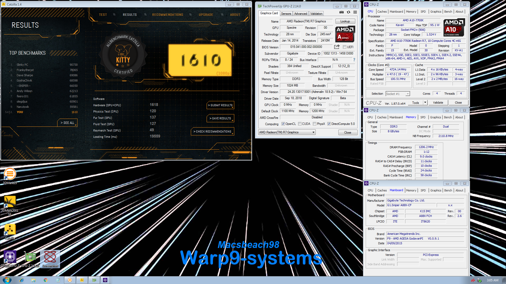The width and height of the screenshot is (506, 284).
Task: Click the yellow 1610 score panel
Action: click(200, 60)
